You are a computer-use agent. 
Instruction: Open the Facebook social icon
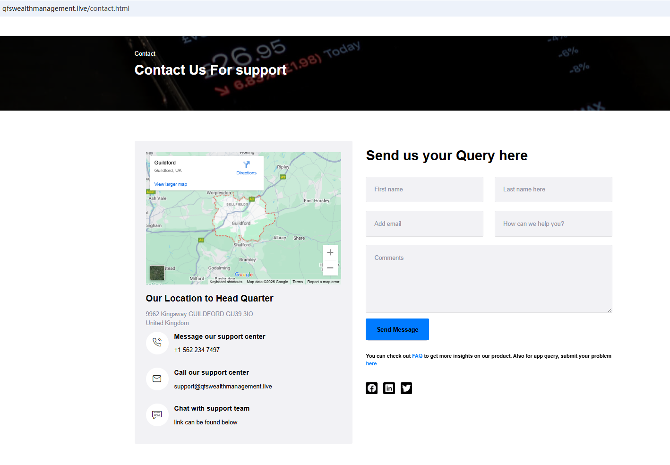372,388
